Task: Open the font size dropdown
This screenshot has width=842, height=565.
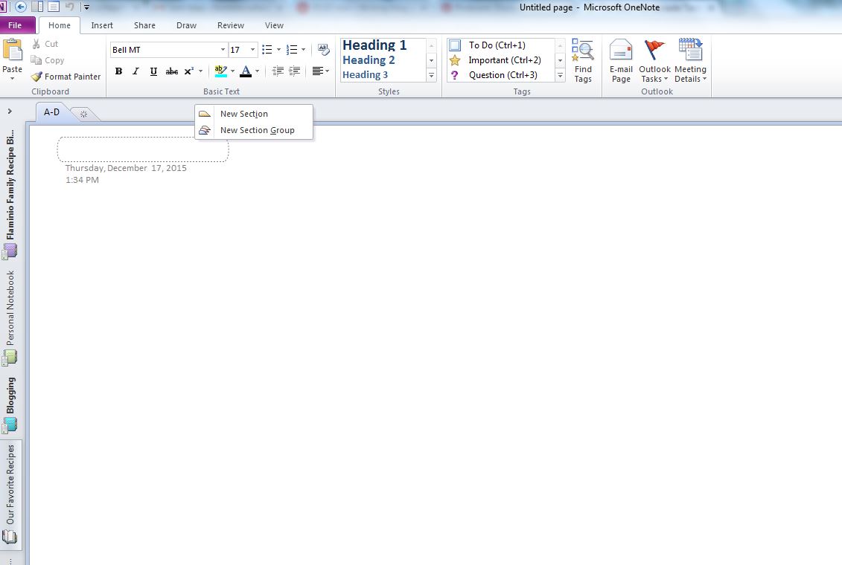Action: tap(253, 50)
